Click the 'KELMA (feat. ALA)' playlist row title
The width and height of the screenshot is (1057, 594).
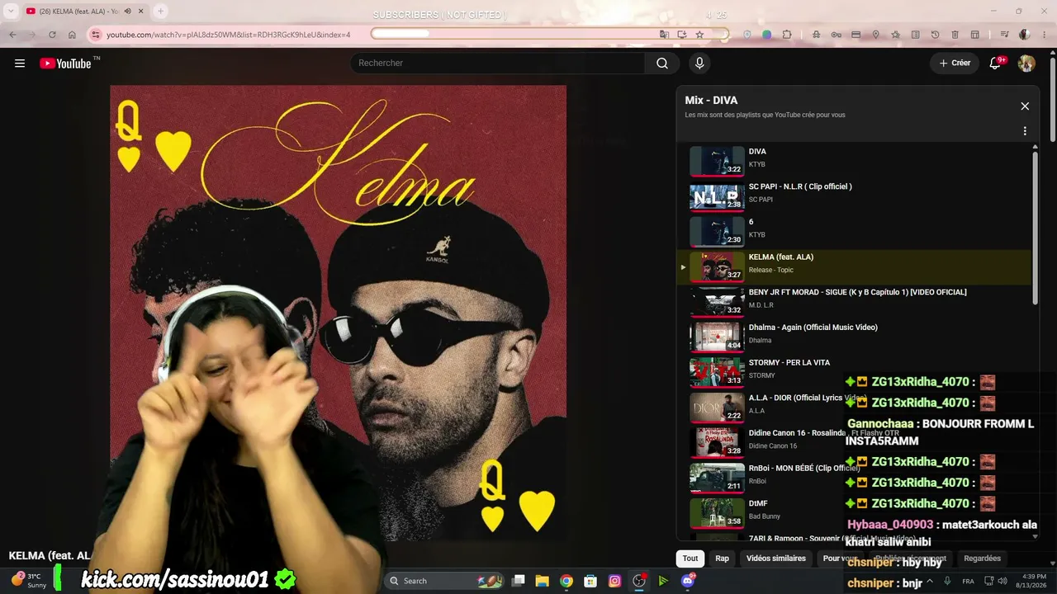point(781,257)
